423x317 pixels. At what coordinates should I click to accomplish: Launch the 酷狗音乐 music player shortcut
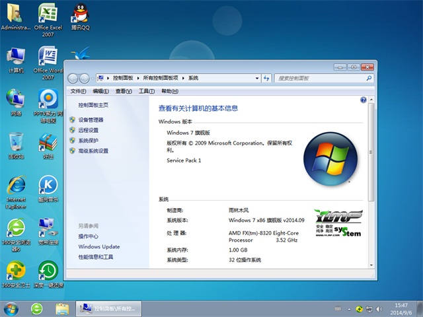pyautogui.click(x=48, y=189)
